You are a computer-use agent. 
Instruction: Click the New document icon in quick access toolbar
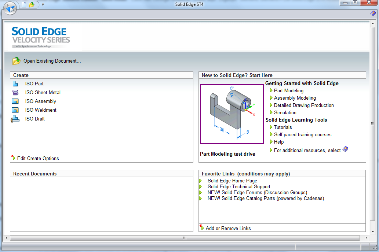[24, 4]
